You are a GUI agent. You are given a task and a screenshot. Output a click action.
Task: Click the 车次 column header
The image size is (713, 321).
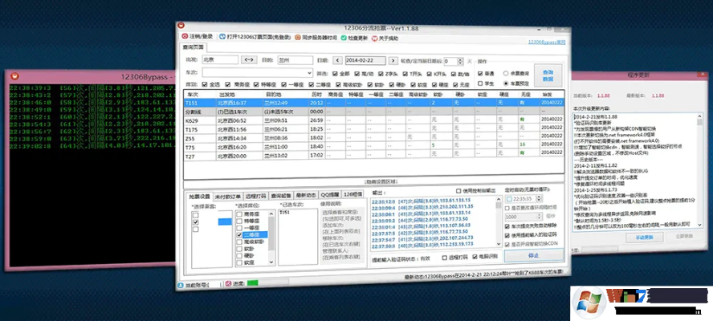[200, 94]
